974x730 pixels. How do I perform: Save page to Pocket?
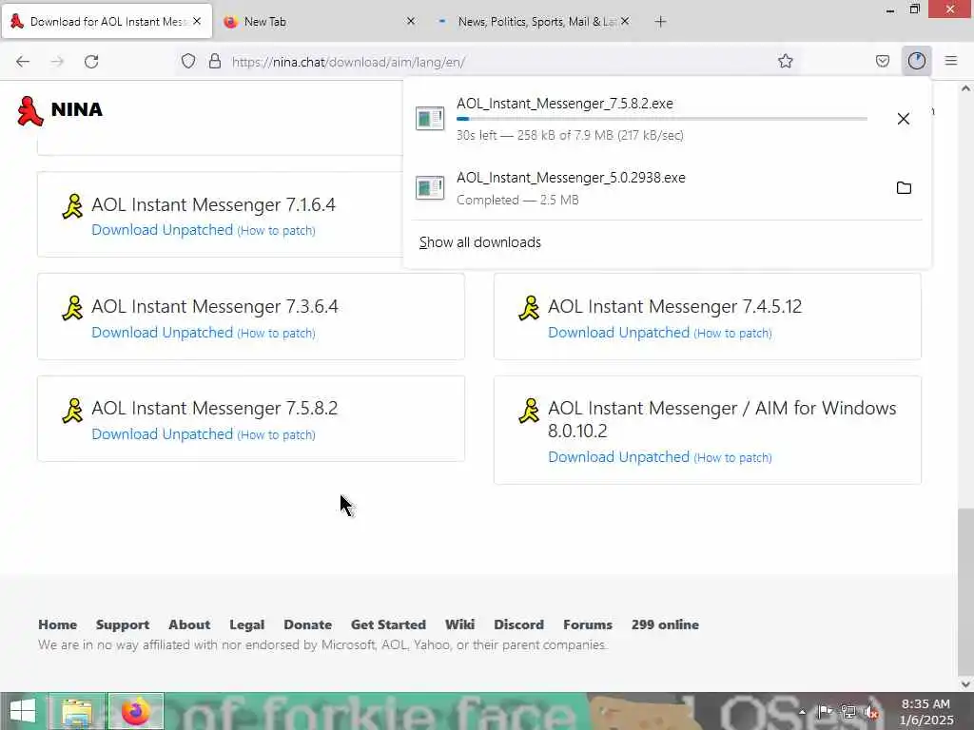pos(882,61)
